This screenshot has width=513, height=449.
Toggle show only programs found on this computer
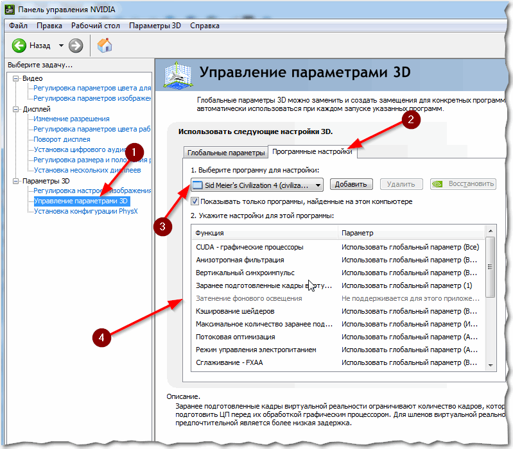coord(195,201)
